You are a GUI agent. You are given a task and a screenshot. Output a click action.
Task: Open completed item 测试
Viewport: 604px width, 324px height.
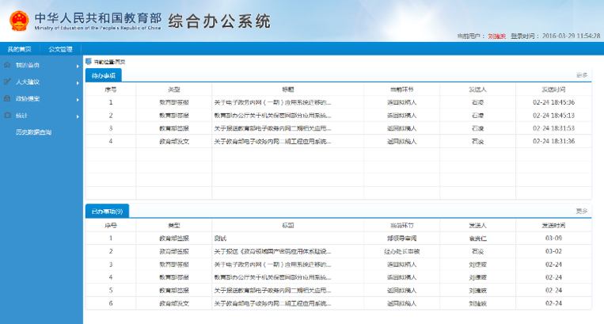pos(220,238)
